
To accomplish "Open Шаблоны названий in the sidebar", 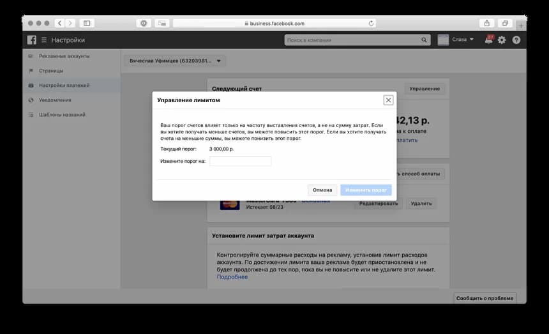I will tap(62, 115).
